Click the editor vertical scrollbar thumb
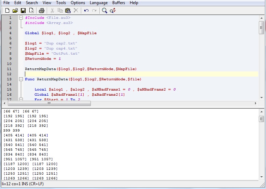Screen dimensions: 266x189 click(x=261, y=27)
